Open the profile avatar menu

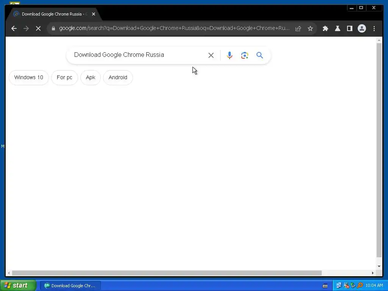(362, 28)
